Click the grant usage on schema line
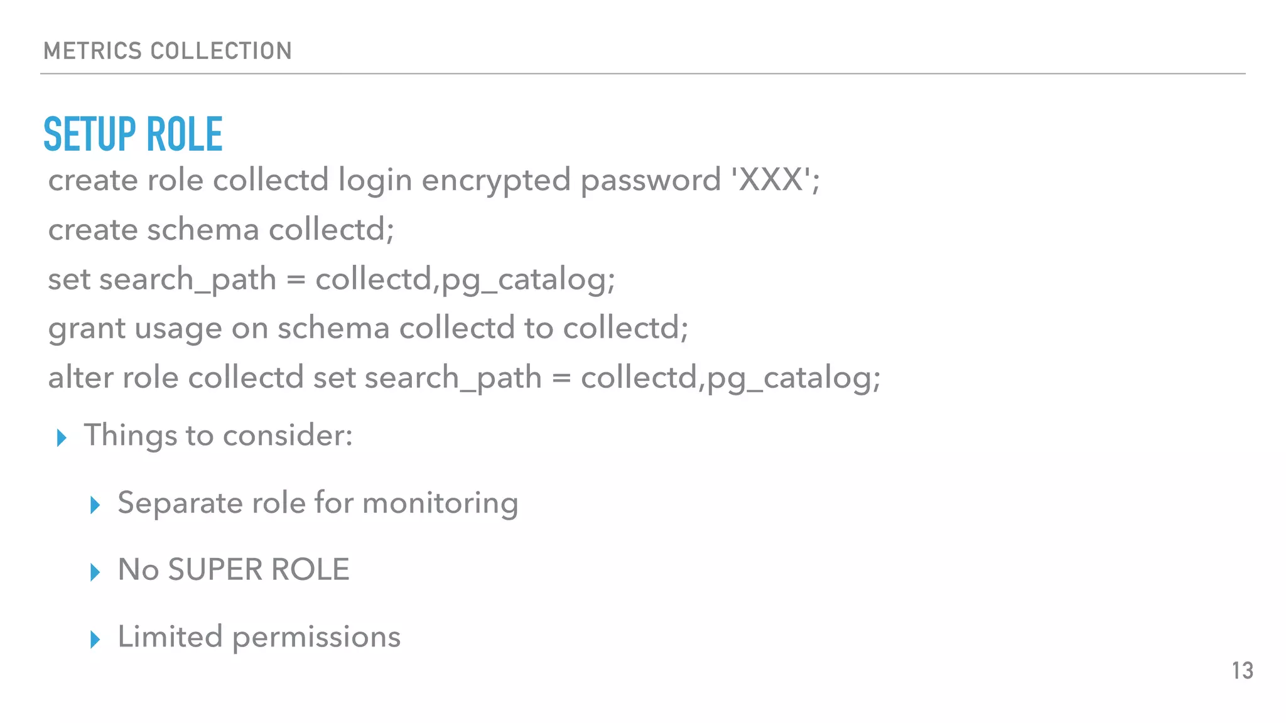1286x723 pixels. (368, 328)
